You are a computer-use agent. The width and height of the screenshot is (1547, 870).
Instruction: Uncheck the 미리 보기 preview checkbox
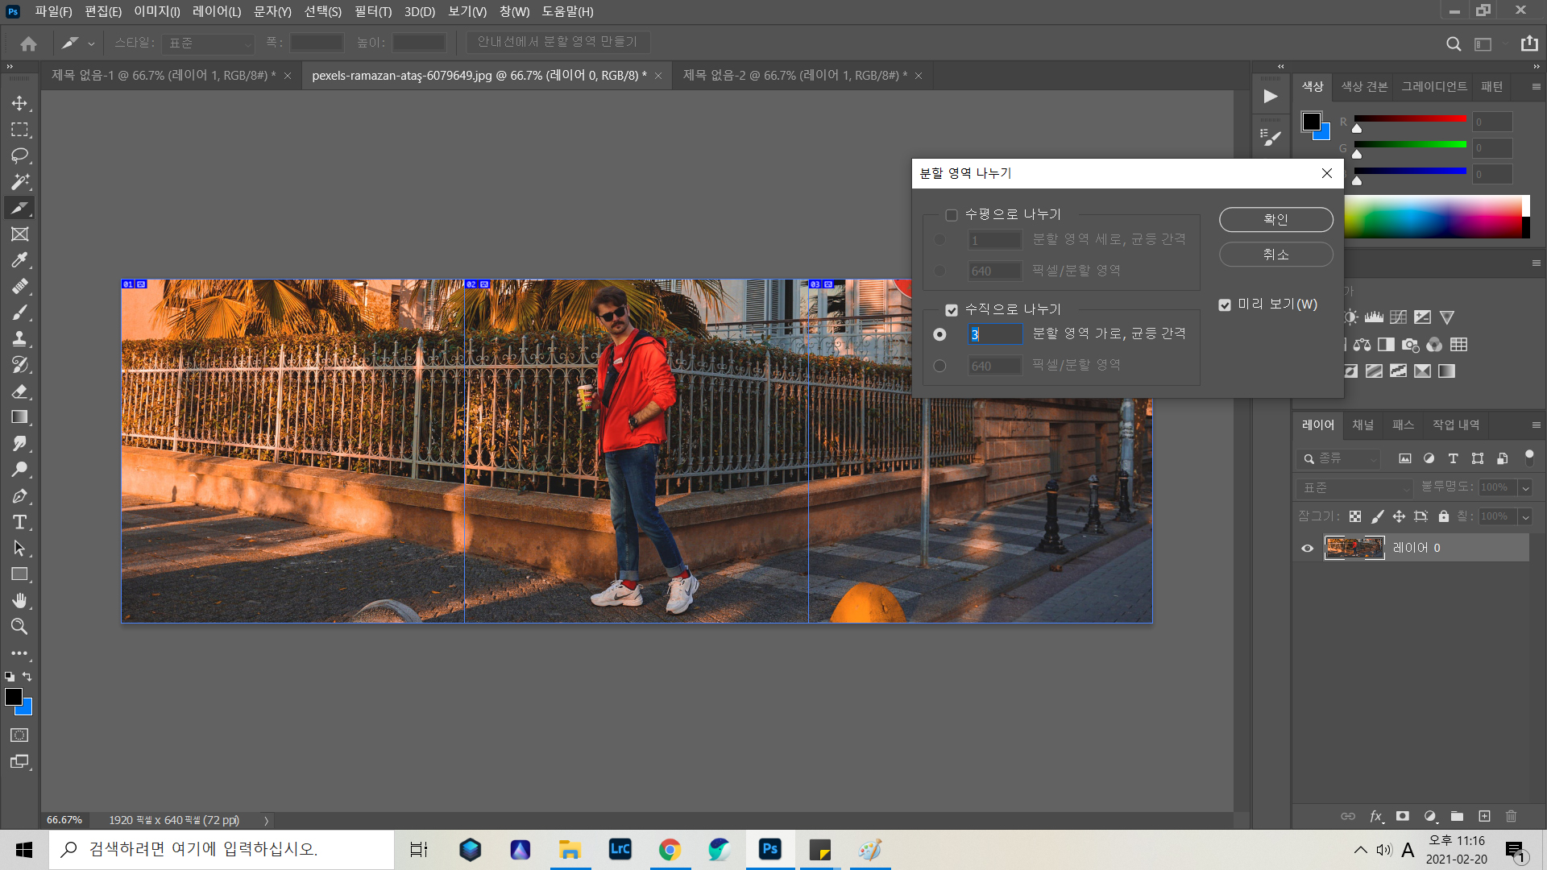coord(1225,304)
